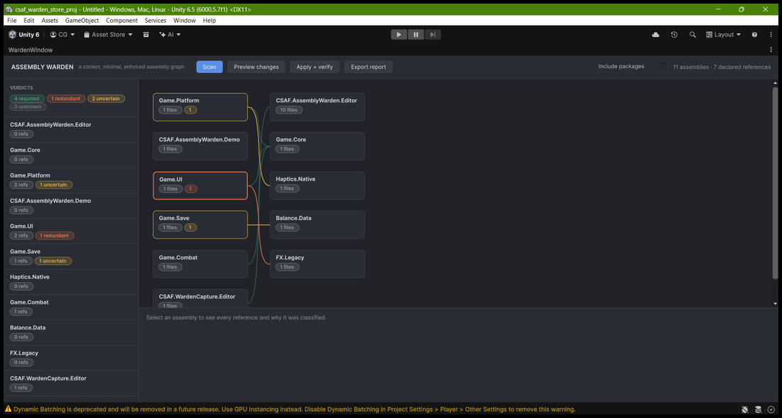
Task: Click the 1 uncertain badge on Game.Platform row
Action: point(54,185)
